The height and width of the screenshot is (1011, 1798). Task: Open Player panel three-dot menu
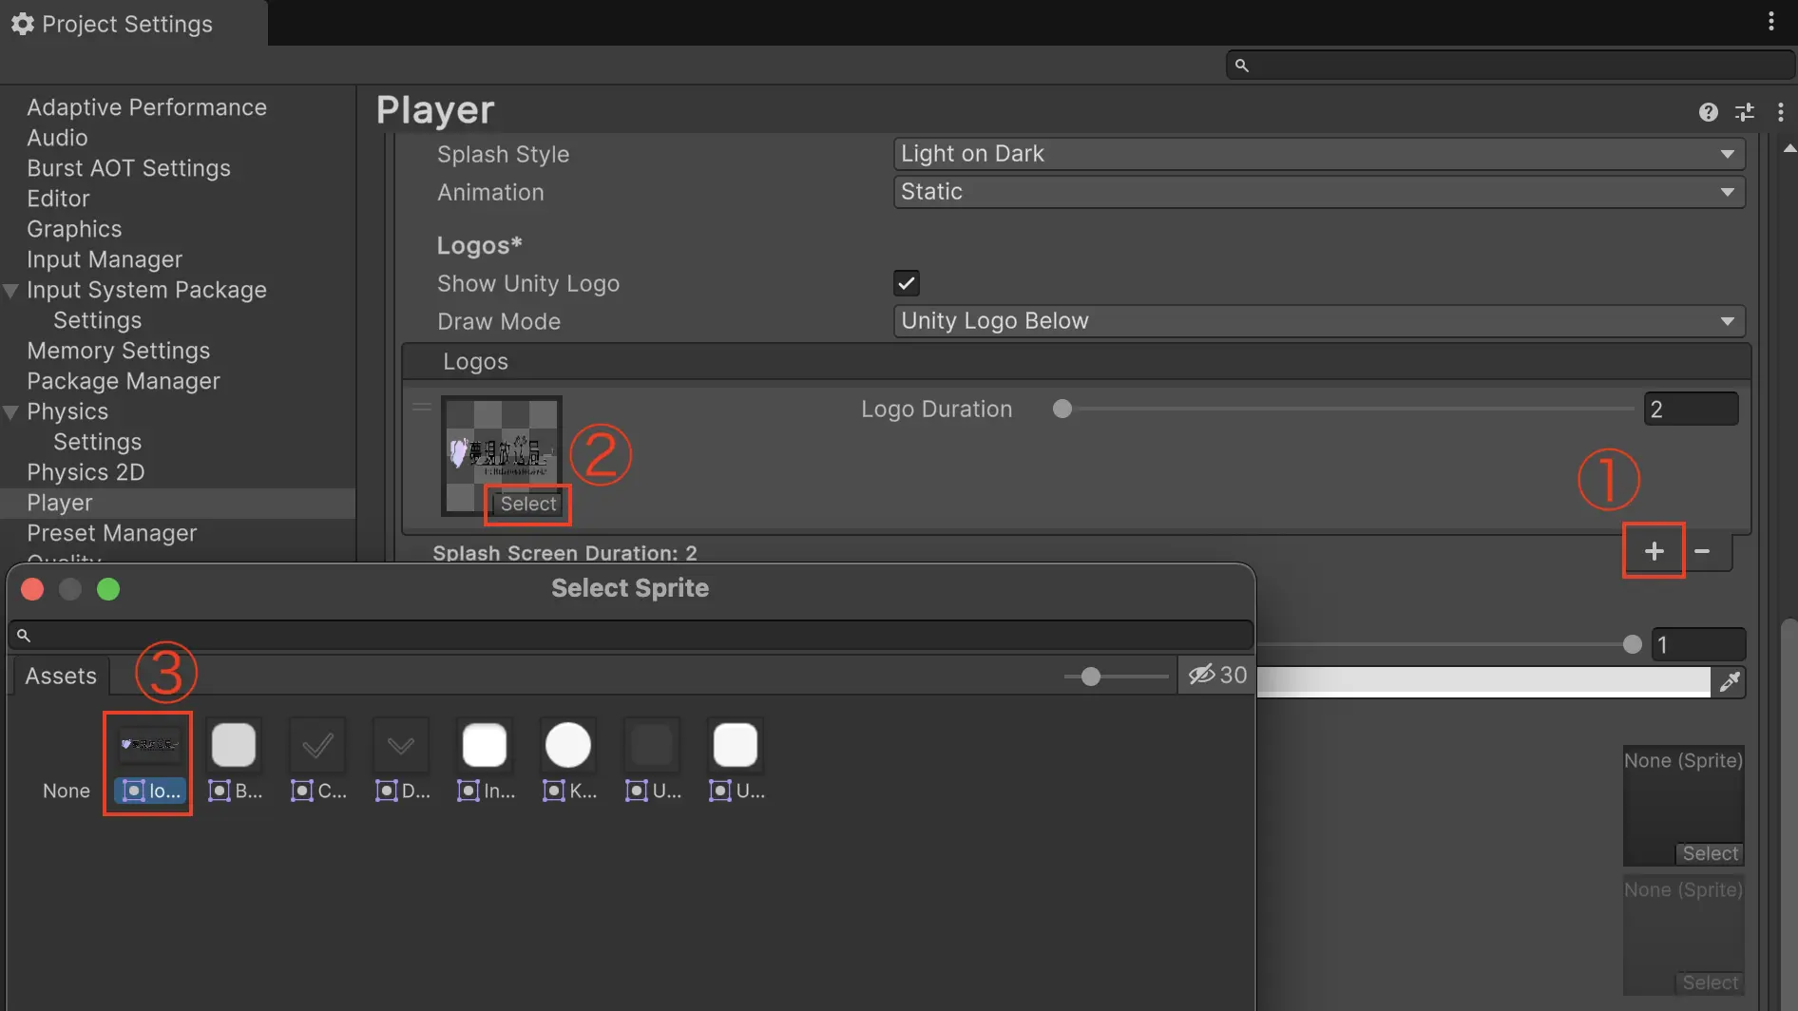[1780, 112]
